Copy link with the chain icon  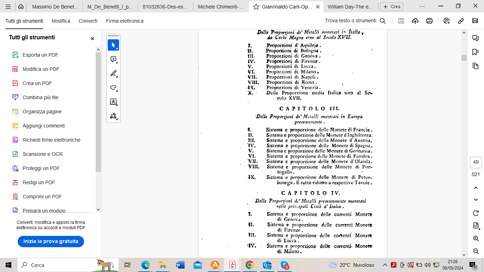(461, 21)
